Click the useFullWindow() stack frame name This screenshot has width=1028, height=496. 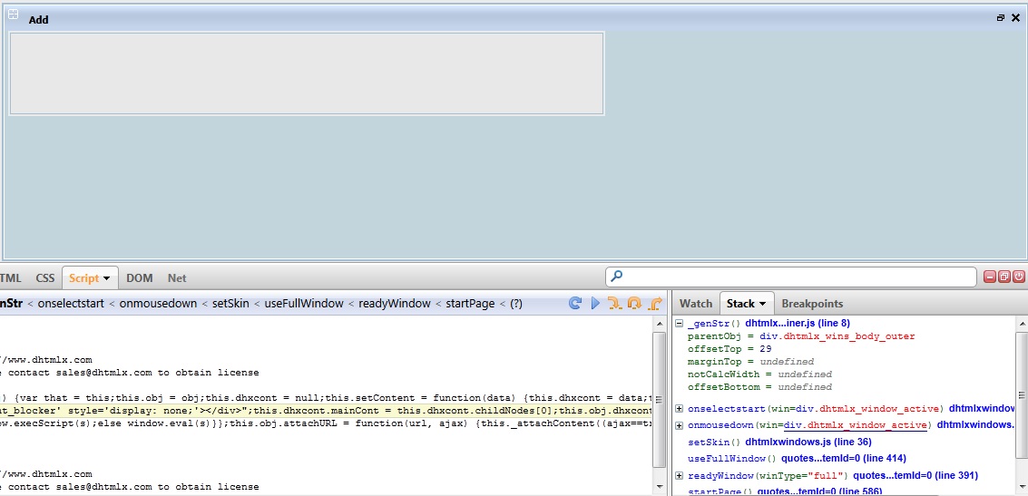point(731,459)
